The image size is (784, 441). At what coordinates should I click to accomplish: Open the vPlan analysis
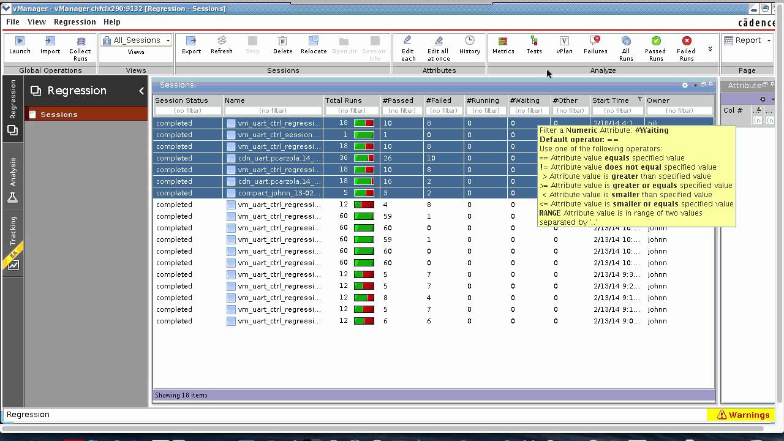click(565, 45)
